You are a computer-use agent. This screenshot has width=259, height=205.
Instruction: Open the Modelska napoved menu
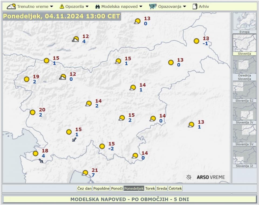pyautogui.click(x=122, y=6)
